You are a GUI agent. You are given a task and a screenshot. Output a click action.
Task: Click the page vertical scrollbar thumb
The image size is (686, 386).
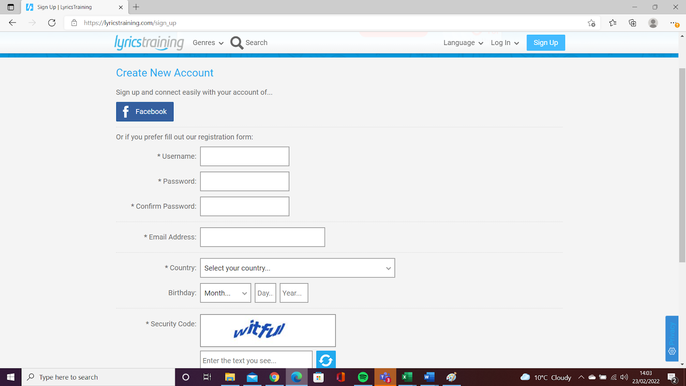point(682,165)
